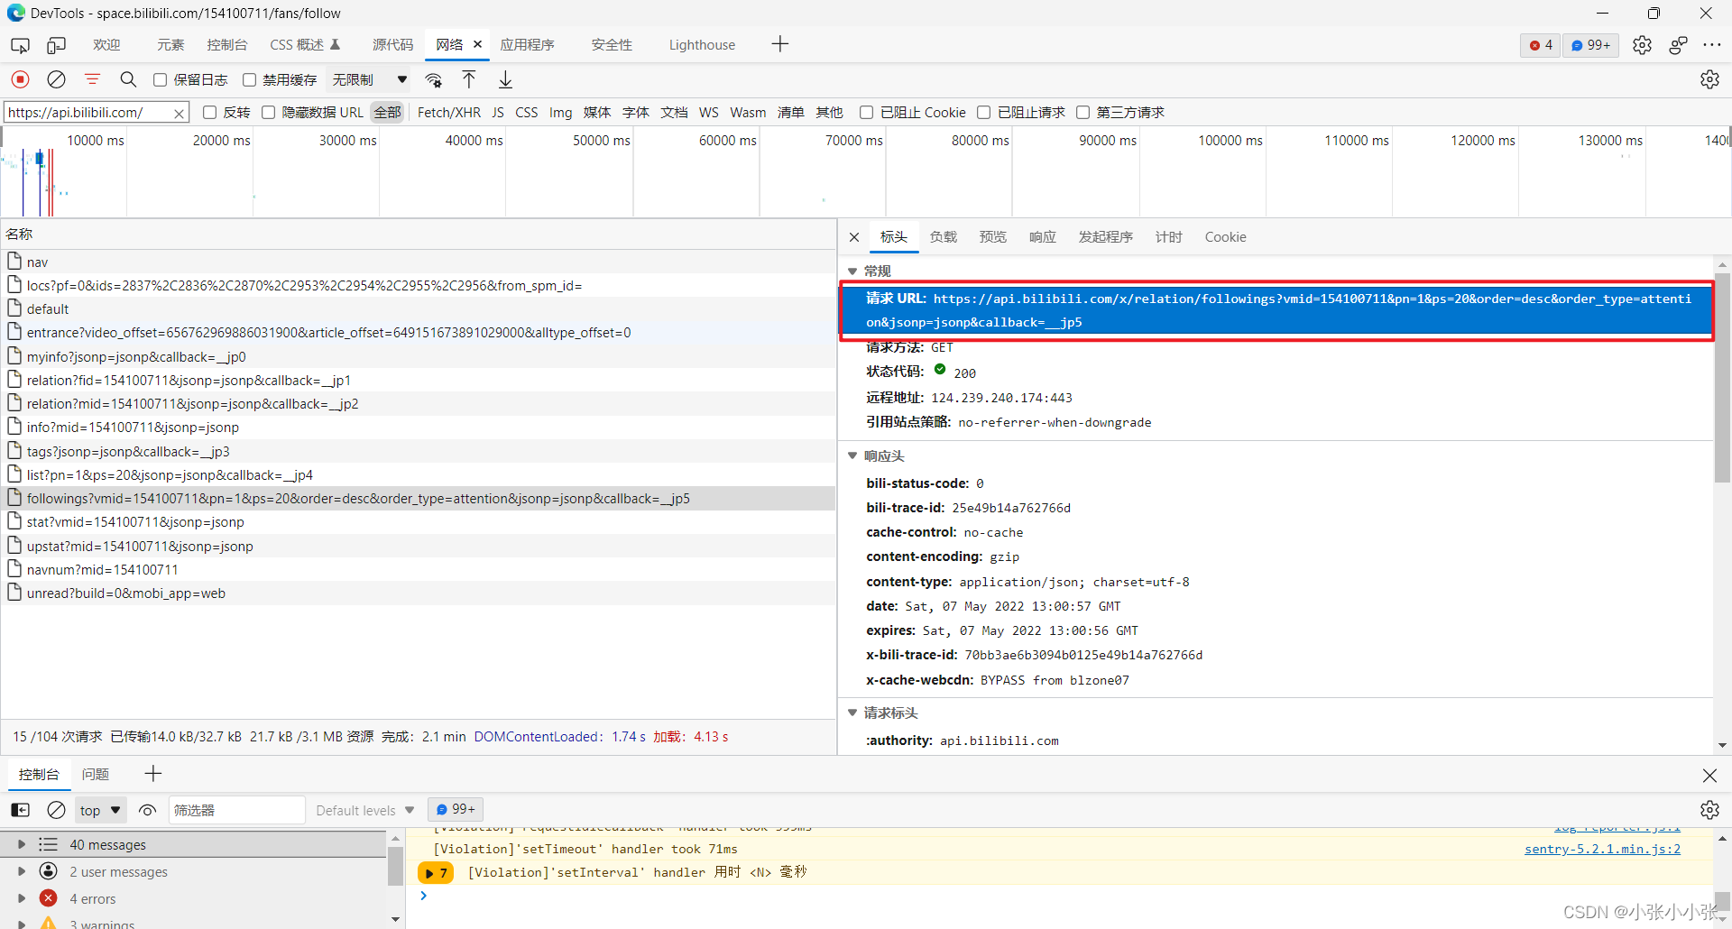
Task: Create live expression eye icon
Action: coord(148,810)
